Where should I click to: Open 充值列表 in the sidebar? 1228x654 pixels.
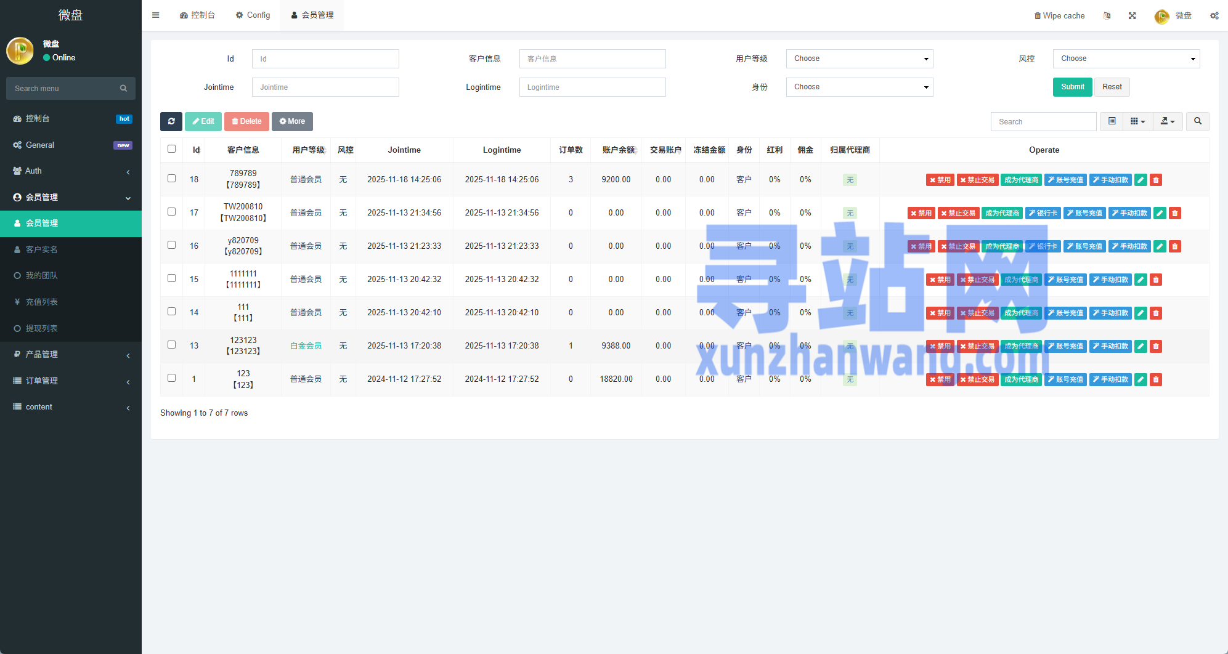[42, 302]
